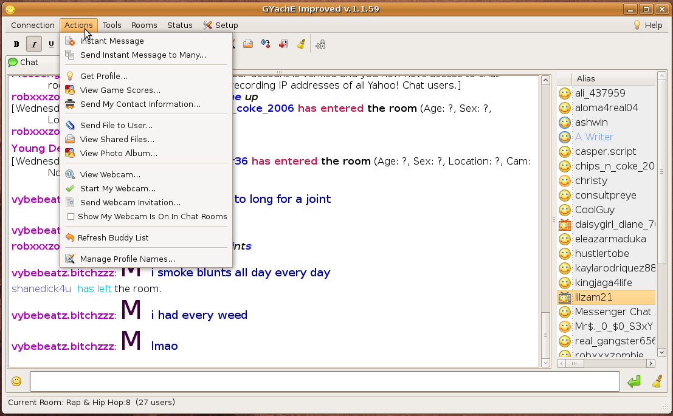This screenshot has width=673, height=416.
Task: Enable Show My Webcam Is On checkbox
Action: [x=71, y=217]
